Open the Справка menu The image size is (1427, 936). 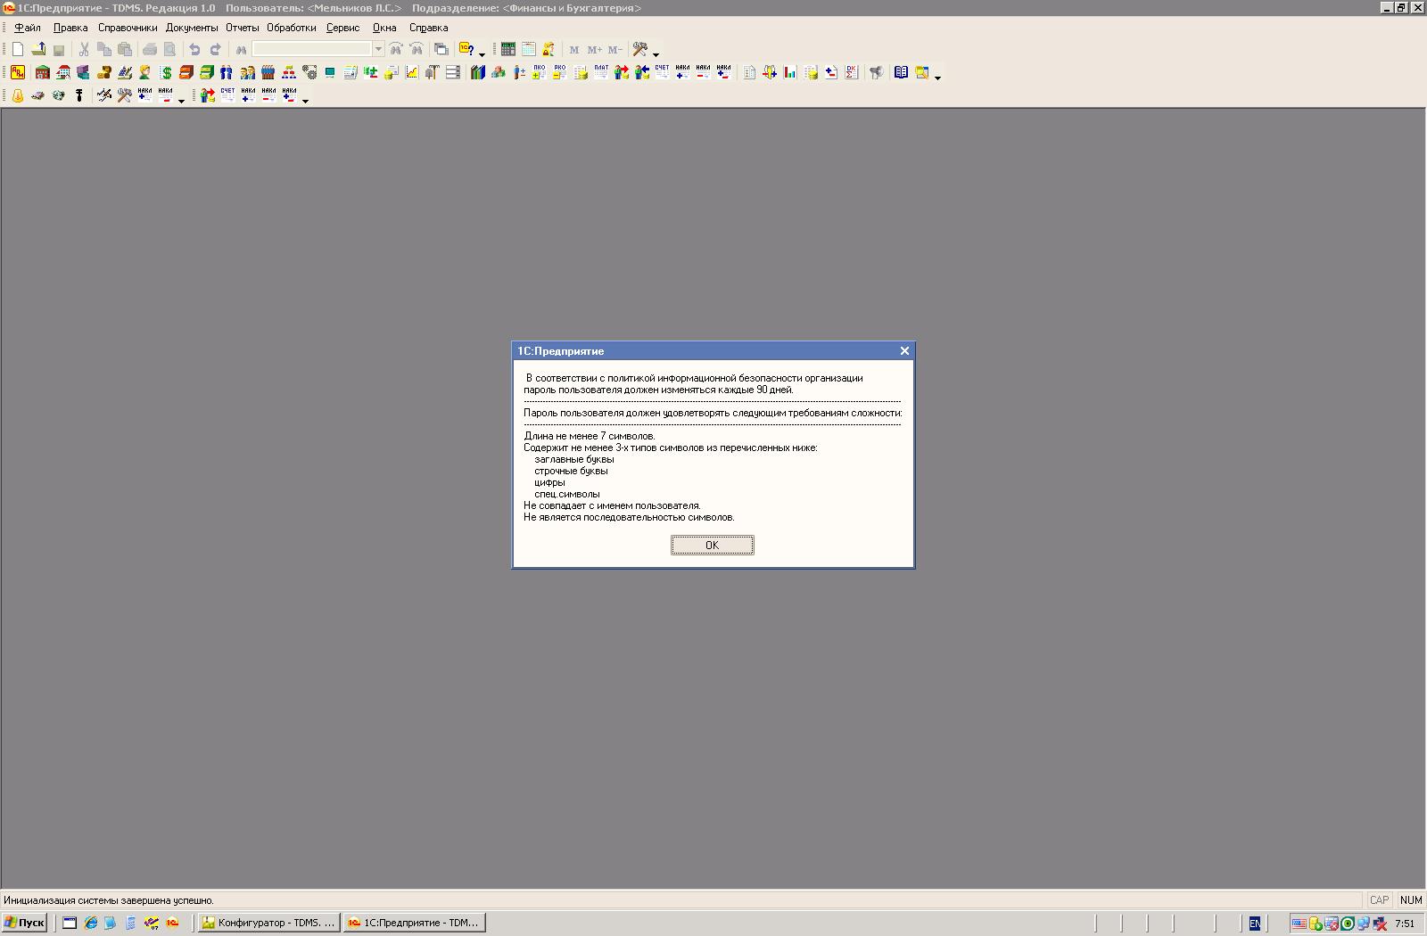(x=428, y=28)
